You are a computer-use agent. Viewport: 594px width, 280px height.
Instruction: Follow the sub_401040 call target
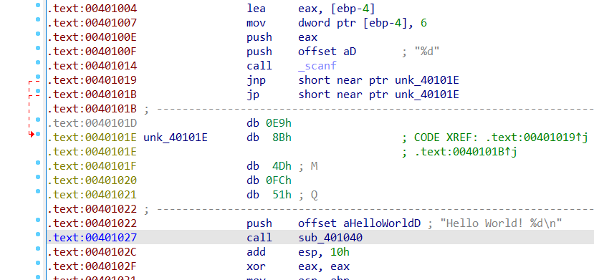pos(330,238)
